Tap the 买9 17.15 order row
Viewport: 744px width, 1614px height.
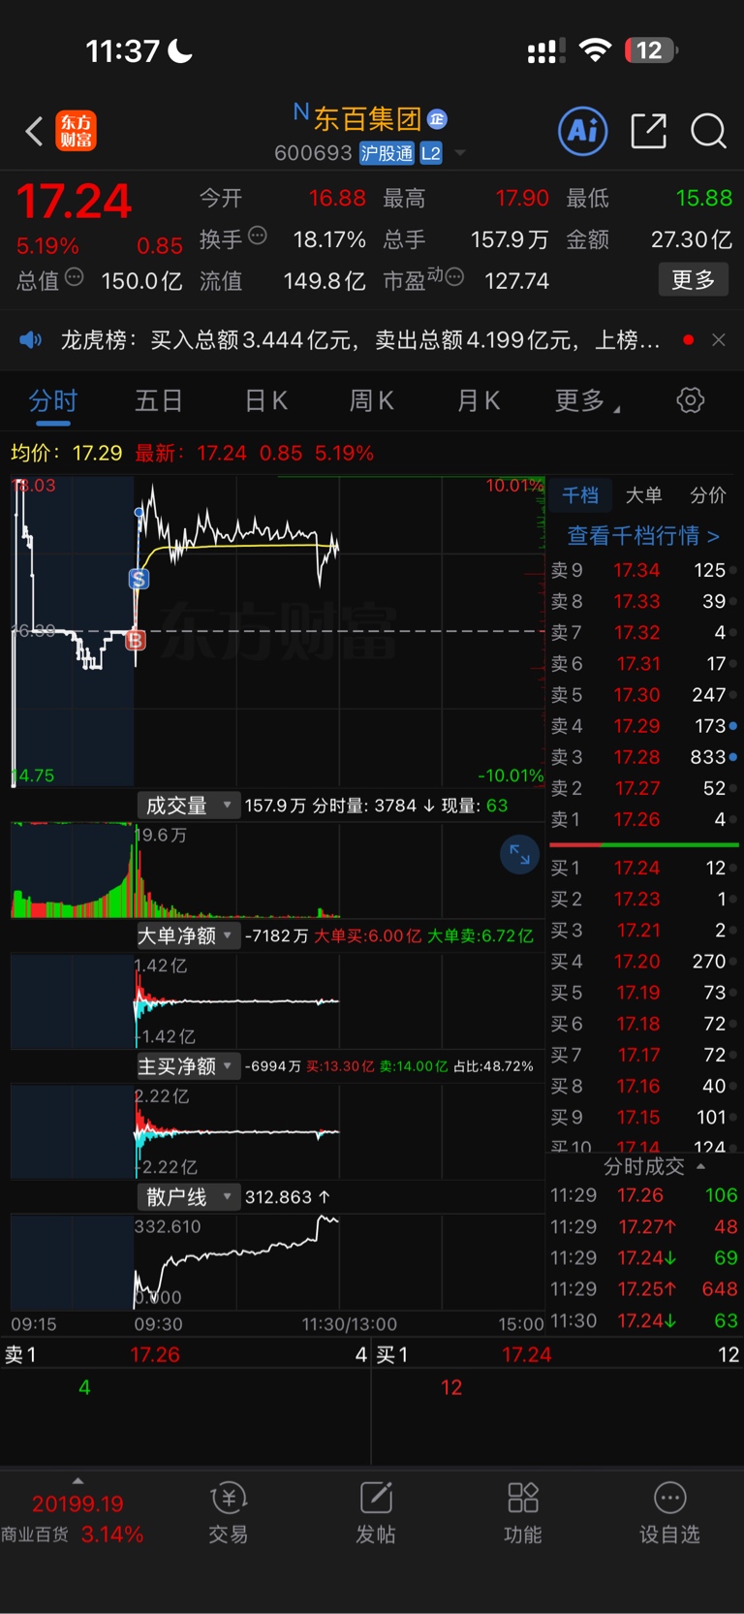point(643,1118)
